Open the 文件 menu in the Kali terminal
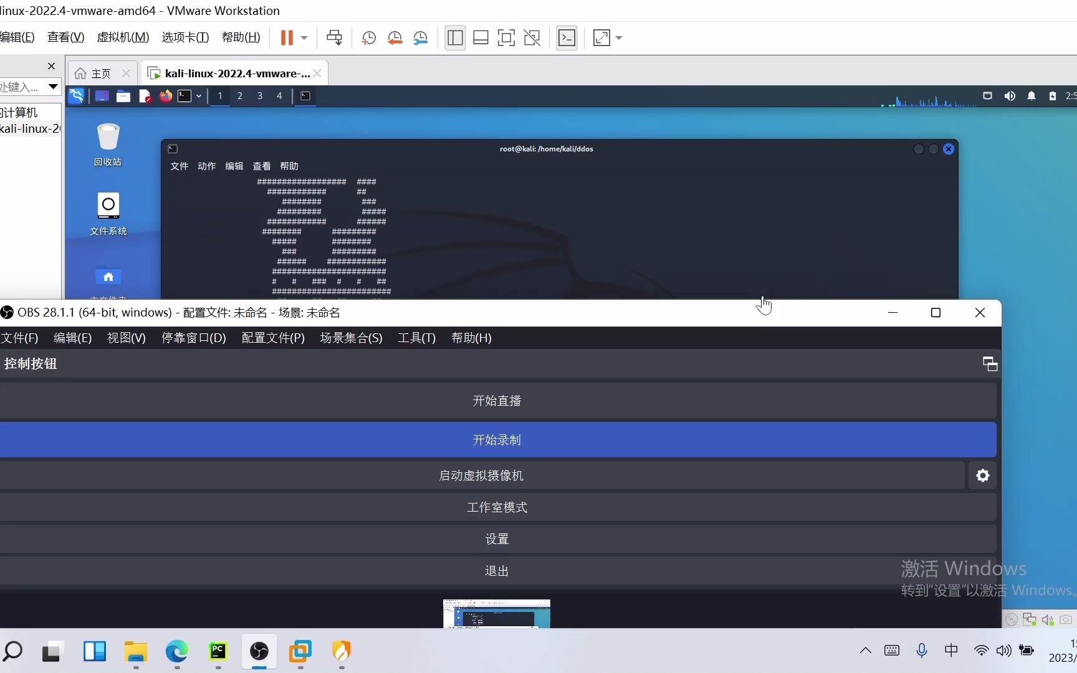1077x673 pixels. point(179,166)
